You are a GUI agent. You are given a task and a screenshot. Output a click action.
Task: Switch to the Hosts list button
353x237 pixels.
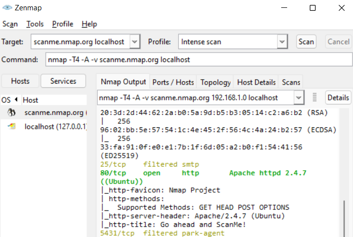point(20,81)
